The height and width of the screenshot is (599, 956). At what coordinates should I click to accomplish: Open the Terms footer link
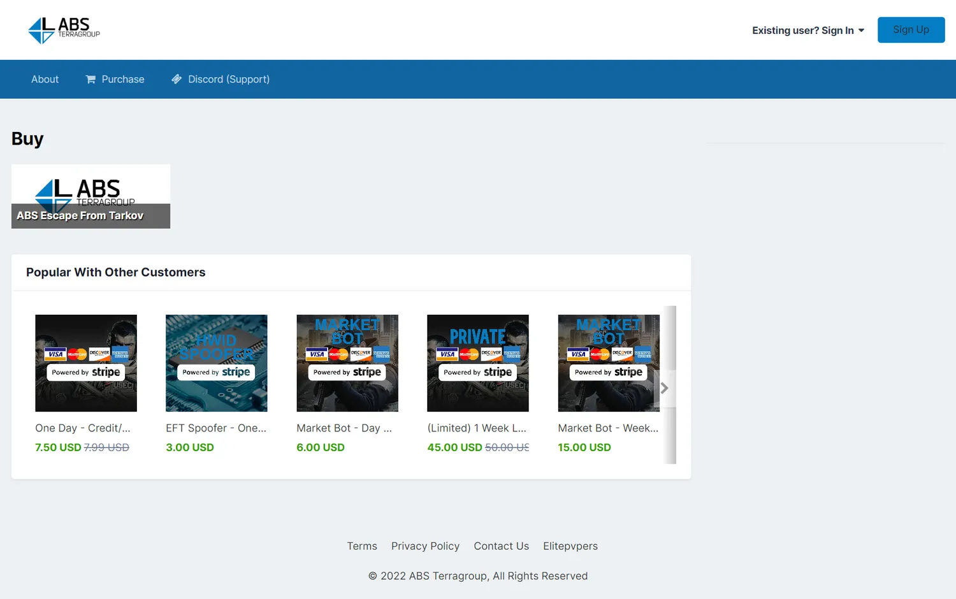362,546
